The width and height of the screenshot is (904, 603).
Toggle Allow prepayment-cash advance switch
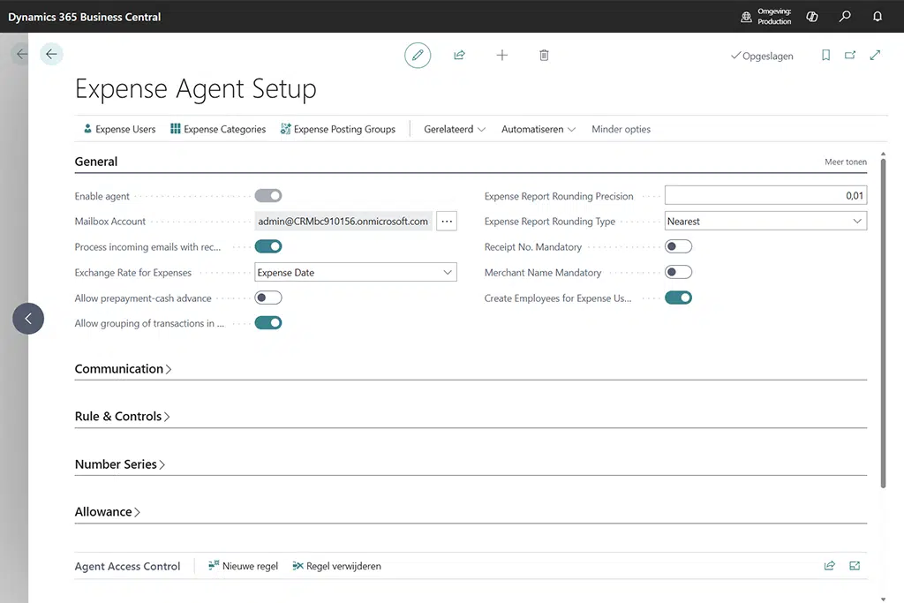268,298
